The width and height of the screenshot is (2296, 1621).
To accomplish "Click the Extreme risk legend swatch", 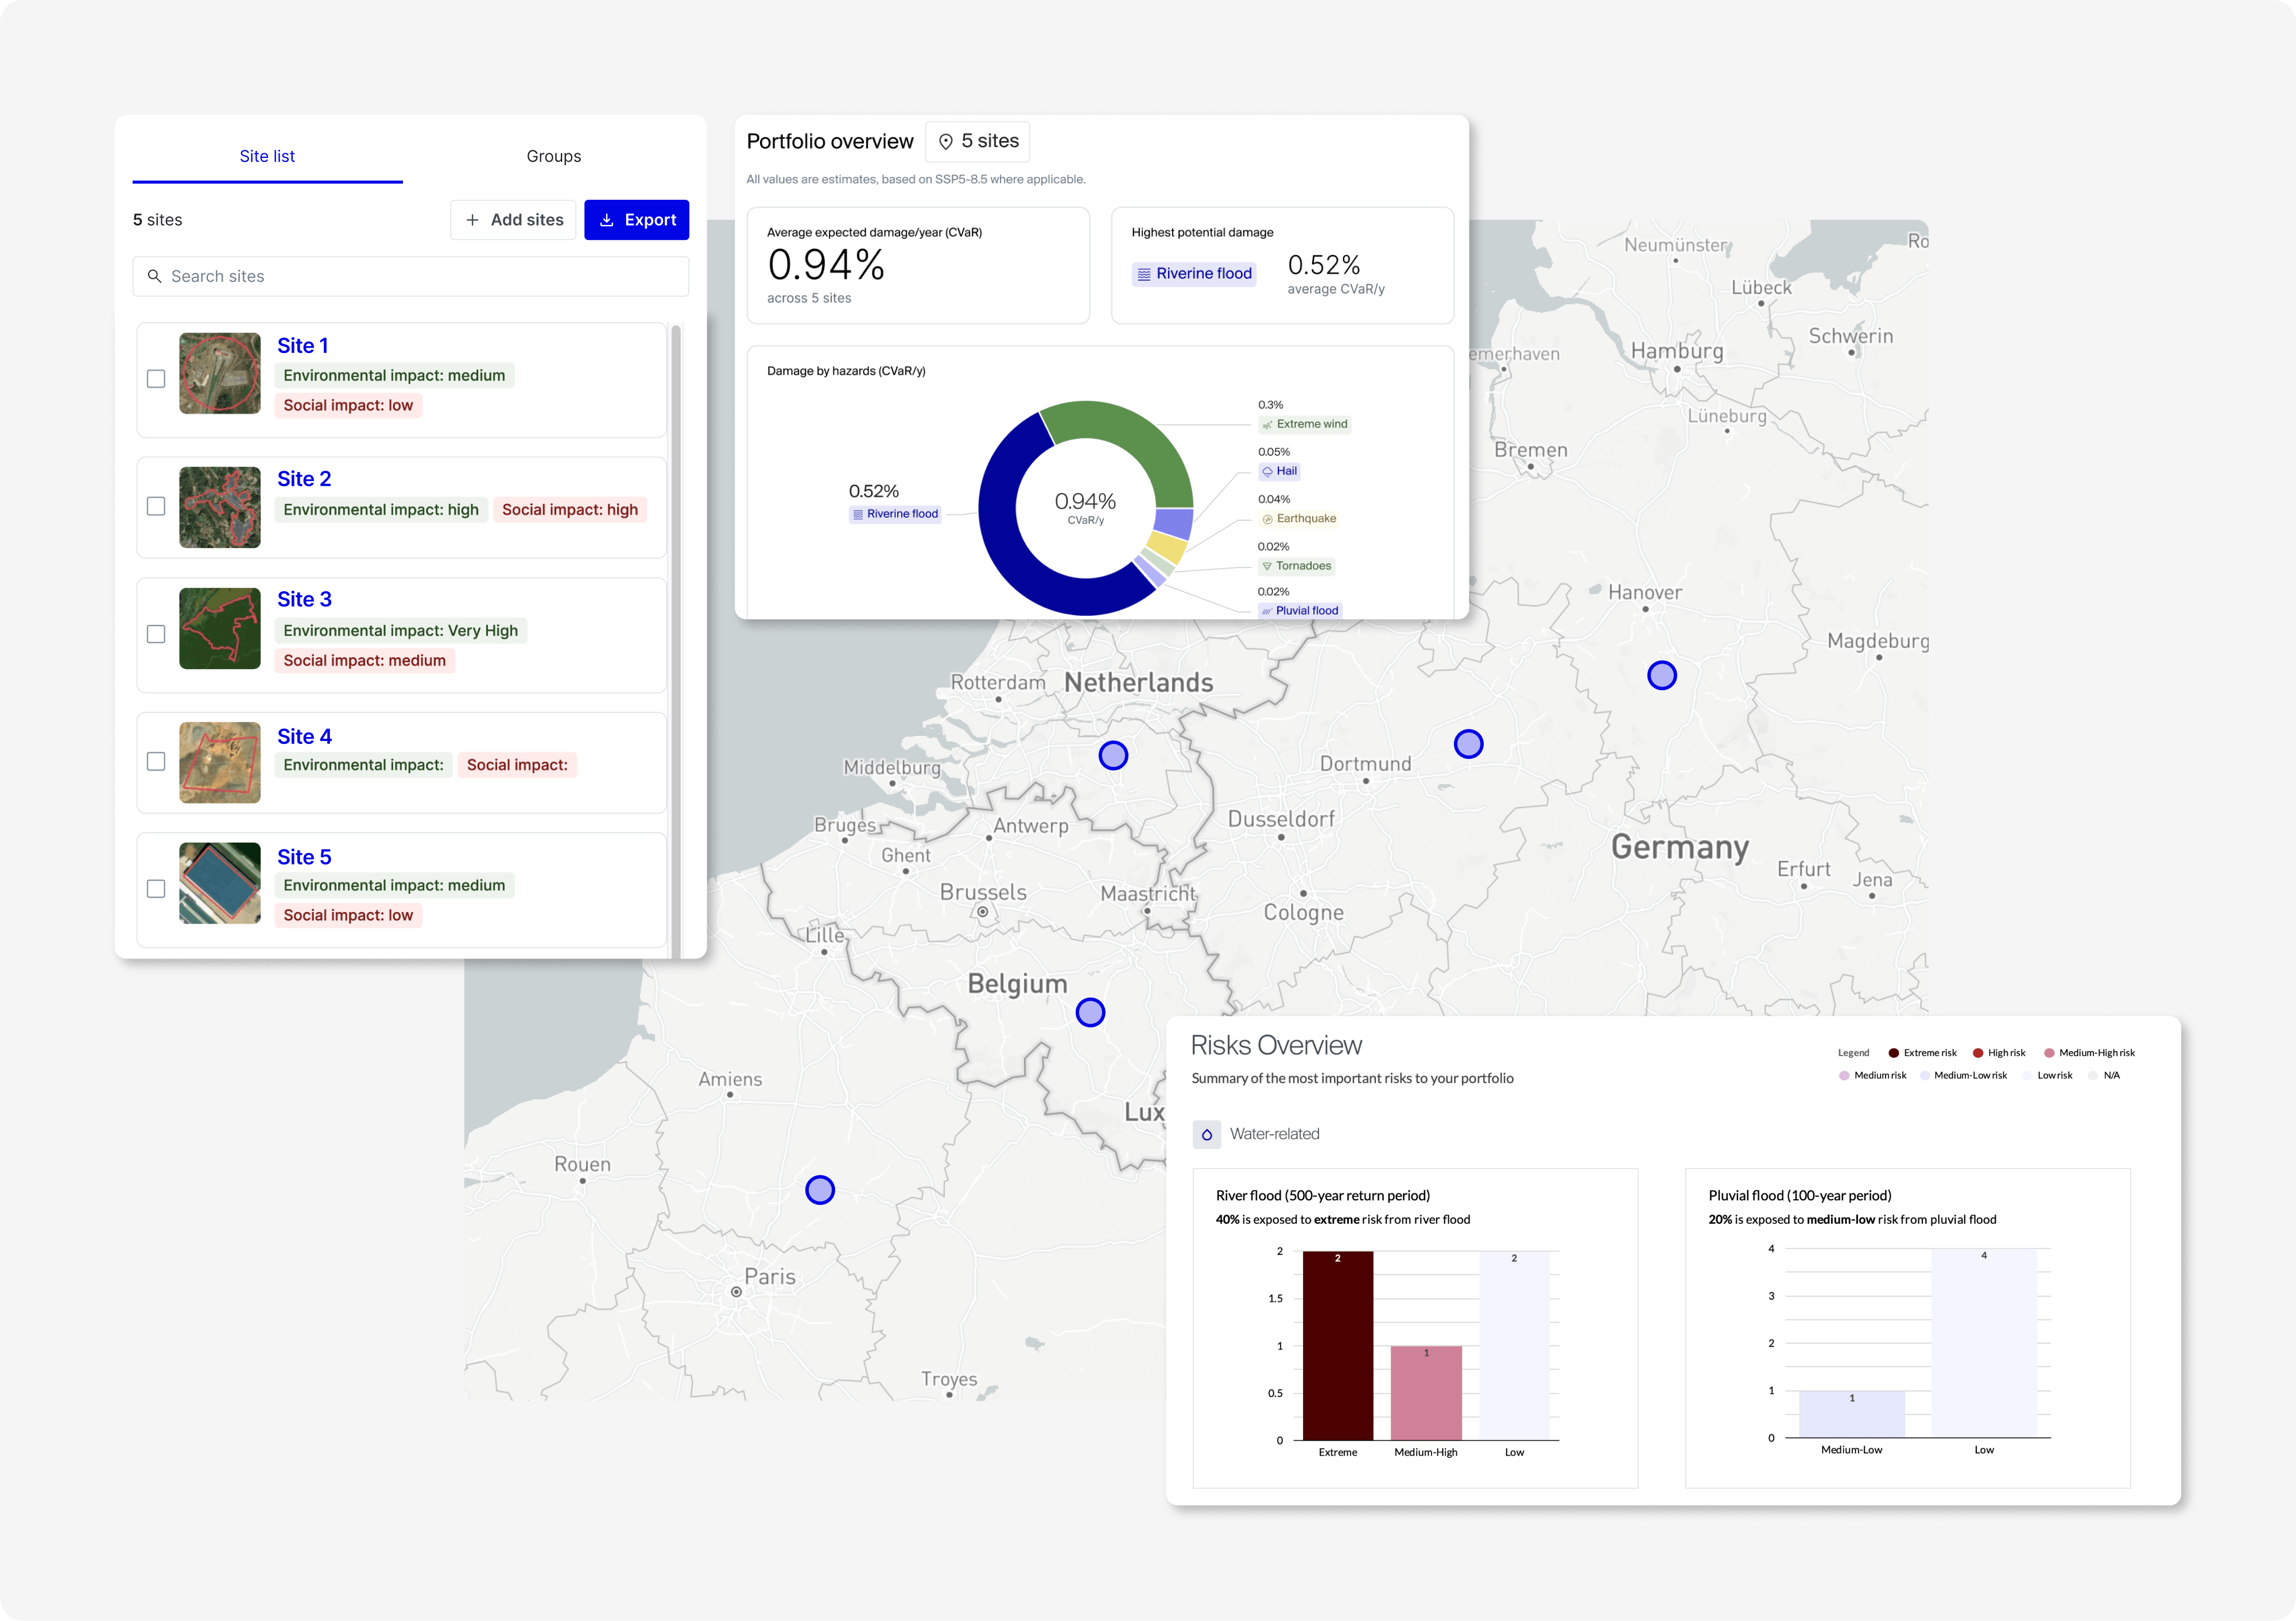I will pos(1893,1053).
